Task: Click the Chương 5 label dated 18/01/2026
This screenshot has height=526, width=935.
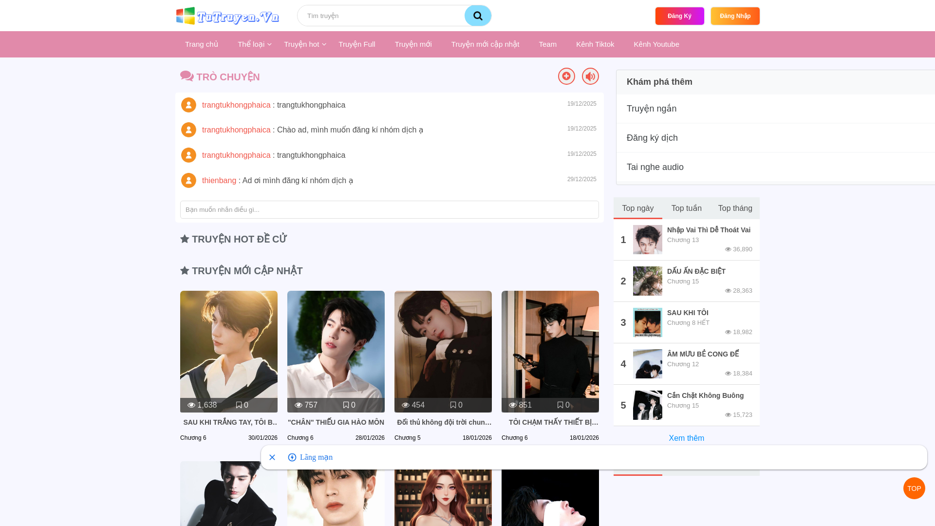Action: click(x=408, y=438)
